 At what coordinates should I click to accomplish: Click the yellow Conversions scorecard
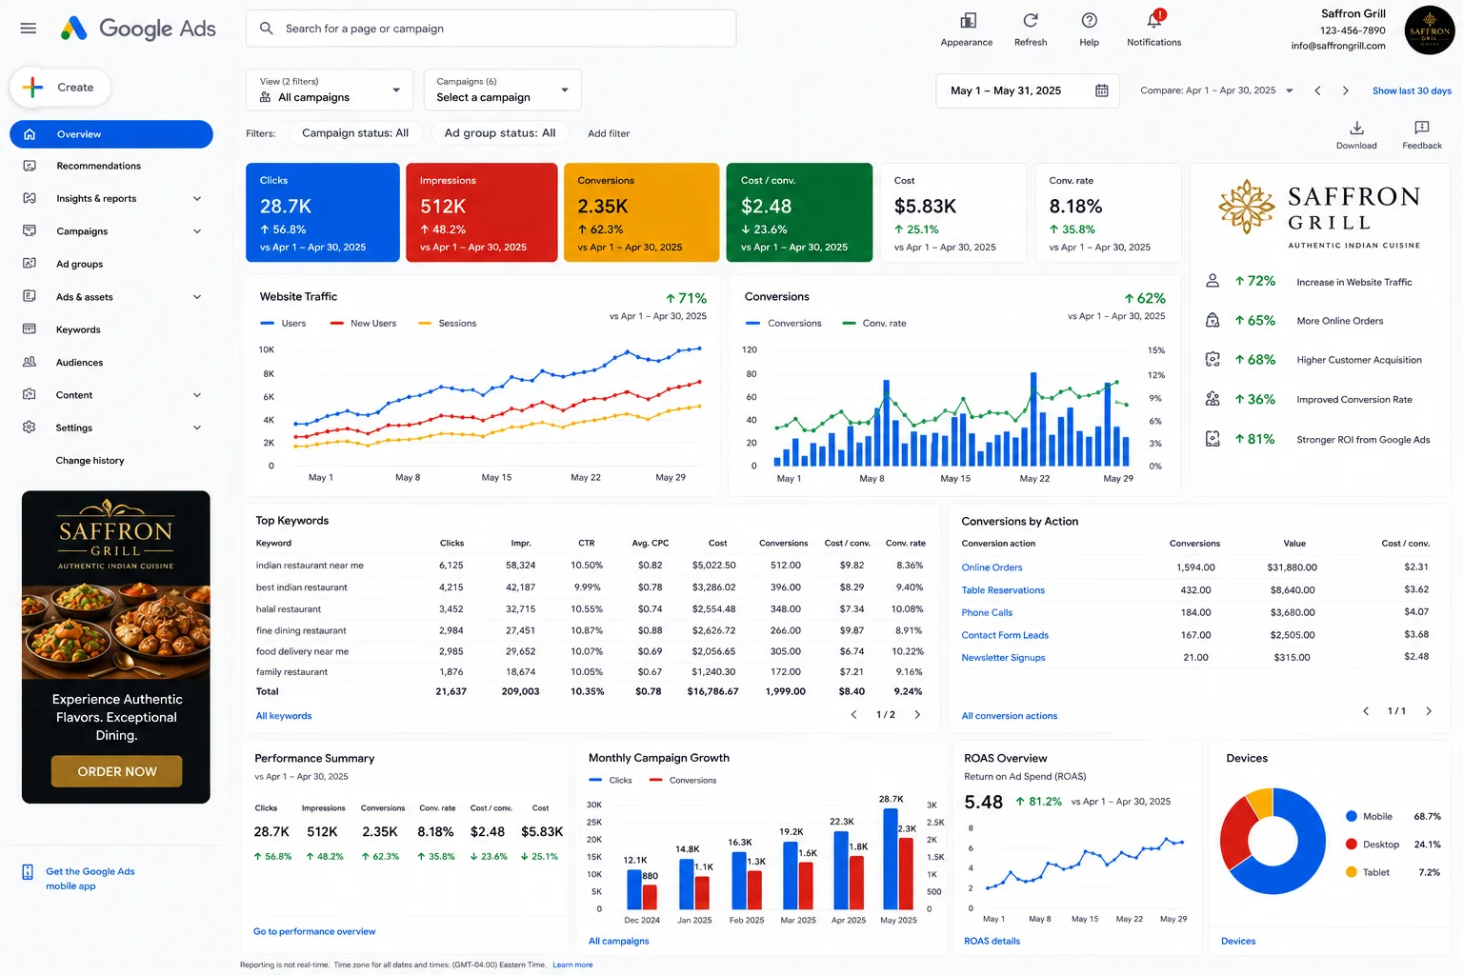pyautogui.click(x=642, y=212)
